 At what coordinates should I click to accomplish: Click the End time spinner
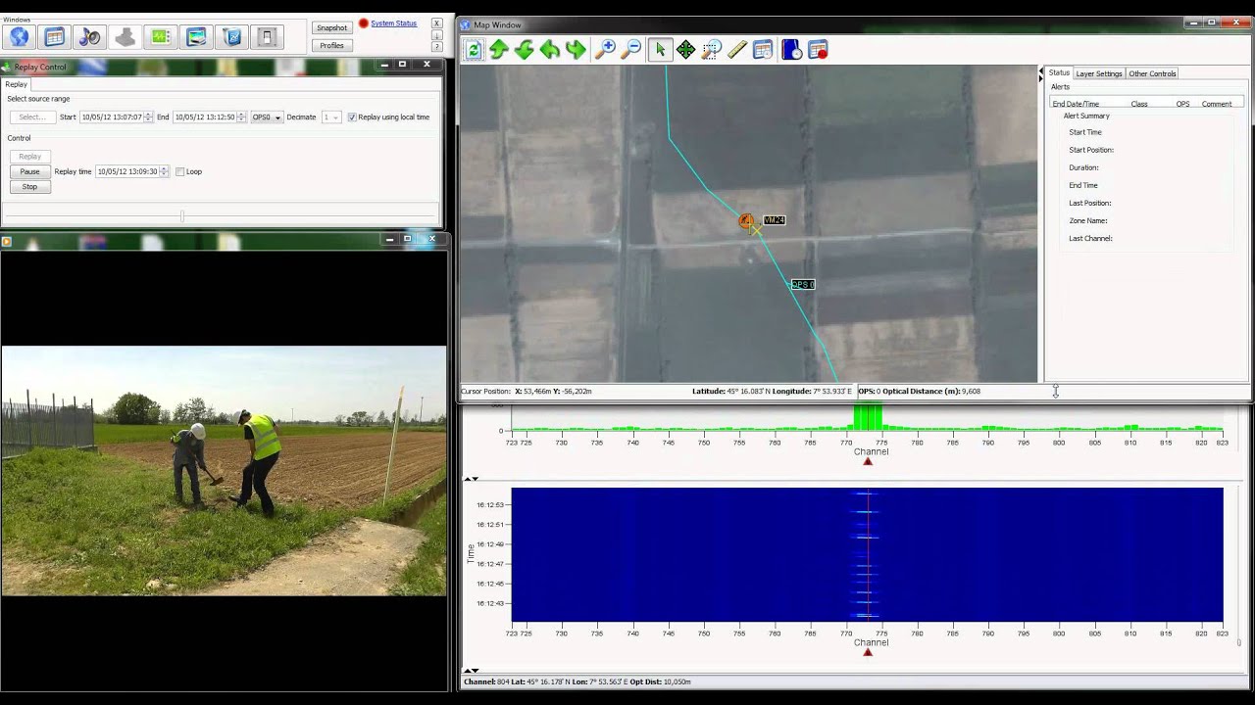tap(241, 117)
